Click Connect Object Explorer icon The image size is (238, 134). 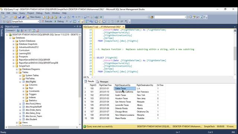tap(18, 31)
